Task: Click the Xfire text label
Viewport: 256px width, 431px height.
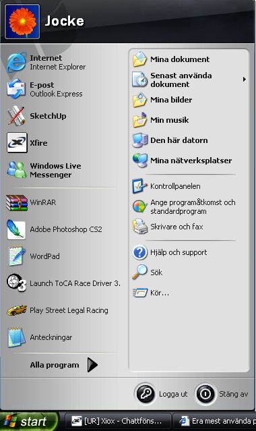Action: point(38,143)
